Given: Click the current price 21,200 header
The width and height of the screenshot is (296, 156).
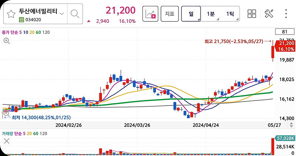Looking at the screenshot, I should pos(121,10).
